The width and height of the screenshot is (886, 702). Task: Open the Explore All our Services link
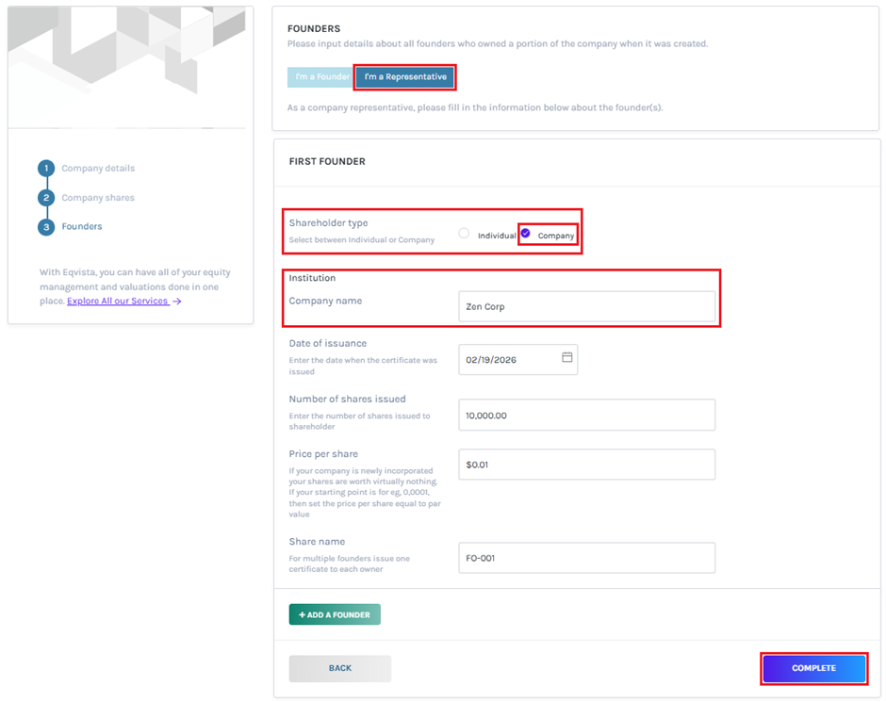pos(117,302)
